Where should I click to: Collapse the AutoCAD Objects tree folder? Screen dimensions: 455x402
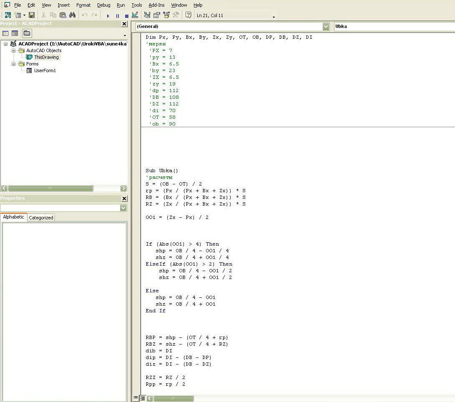(13, 50)
